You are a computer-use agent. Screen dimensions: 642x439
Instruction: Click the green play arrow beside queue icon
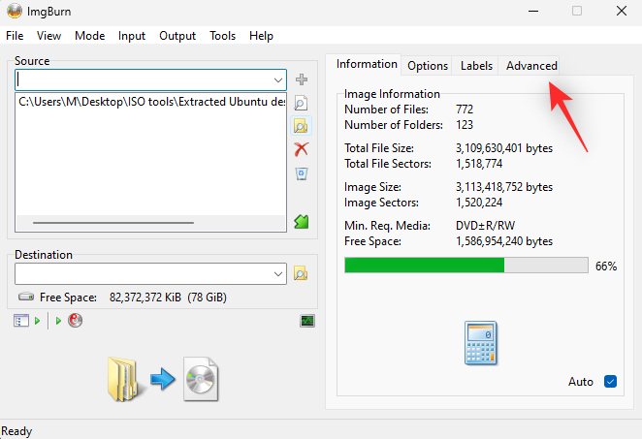click(37, 321)
